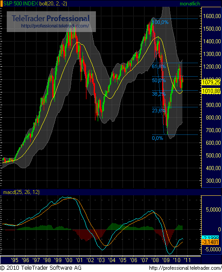
Task: Click the 1600,00 price axis value
Action: point(212,16)
